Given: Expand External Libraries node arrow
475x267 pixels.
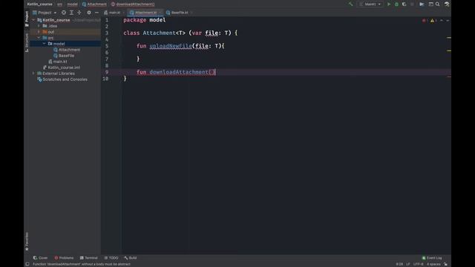Looking at the screenshot, I should click(x=33, y=73).
